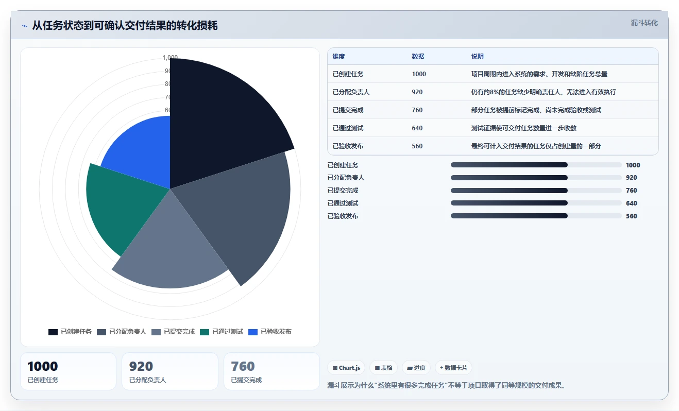Click table cell value 760
Screen dimensions: 679x411
(417, 110)
